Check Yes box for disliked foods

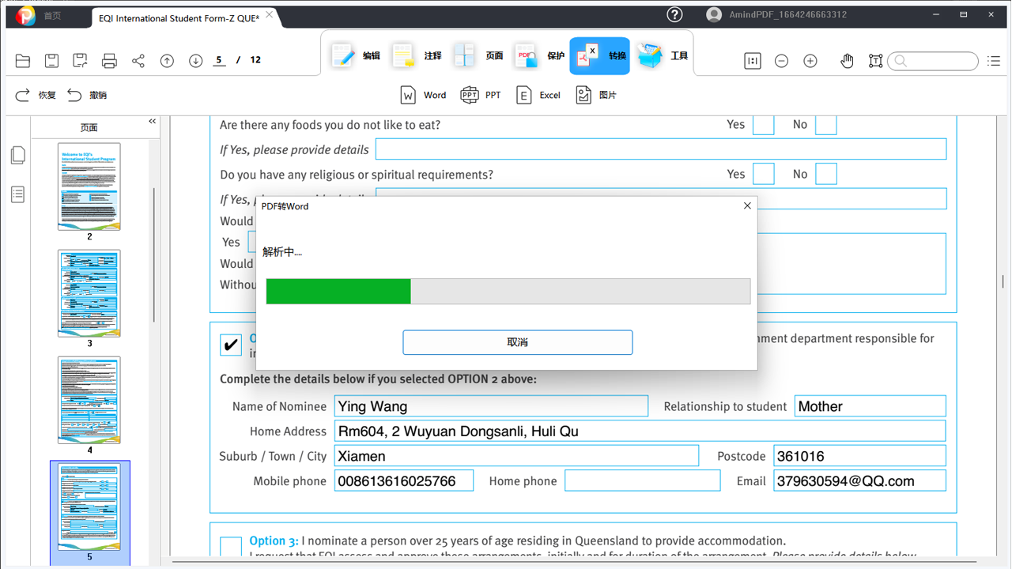(x=763, y=125)
